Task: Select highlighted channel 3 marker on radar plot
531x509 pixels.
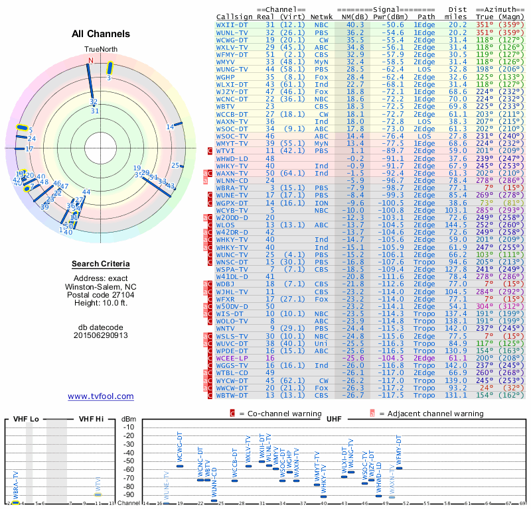Action: (111, 67)
